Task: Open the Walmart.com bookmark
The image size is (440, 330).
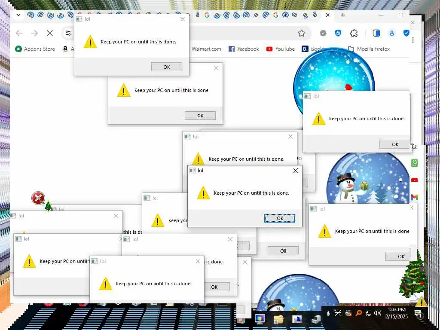Action: tap(206, 49)
